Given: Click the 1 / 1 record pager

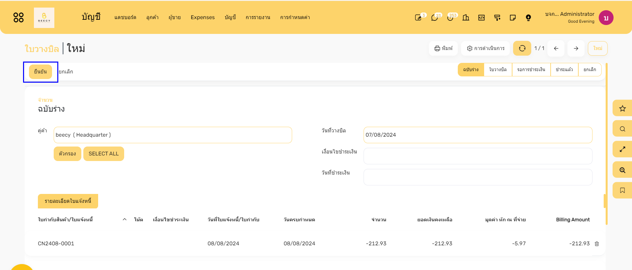Looking at the screenshot, I should pyautogui.click(x=539, y=48).
